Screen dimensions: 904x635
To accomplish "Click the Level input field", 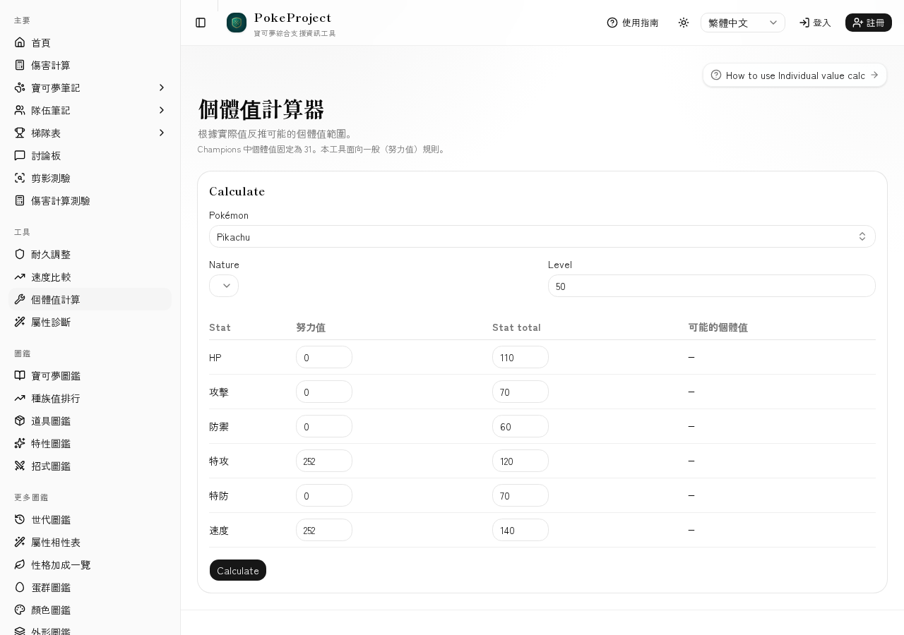I will [712, 286].
